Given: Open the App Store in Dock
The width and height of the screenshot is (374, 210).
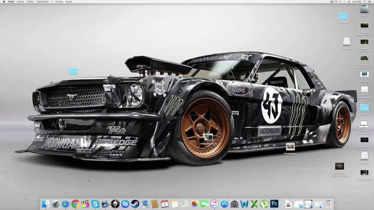Looking at the screenshot, I should point(224,204).
